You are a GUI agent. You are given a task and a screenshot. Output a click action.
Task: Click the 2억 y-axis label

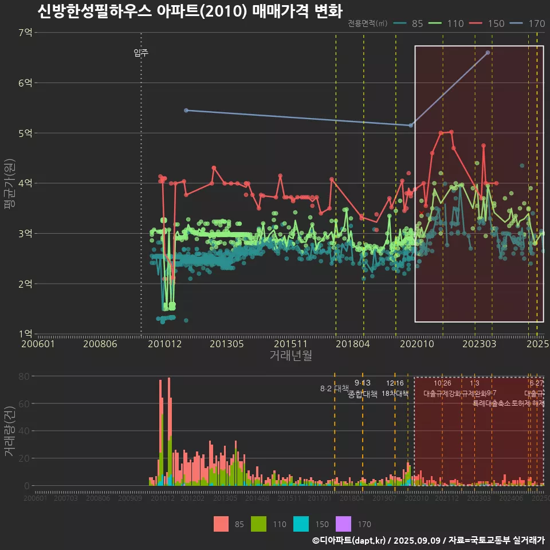[25, 284]
